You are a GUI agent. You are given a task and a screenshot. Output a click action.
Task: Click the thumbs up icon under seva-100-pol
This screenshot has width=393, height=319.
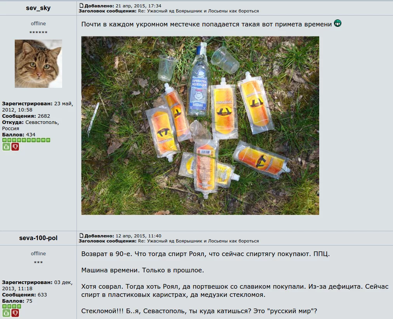pos(6,313)
